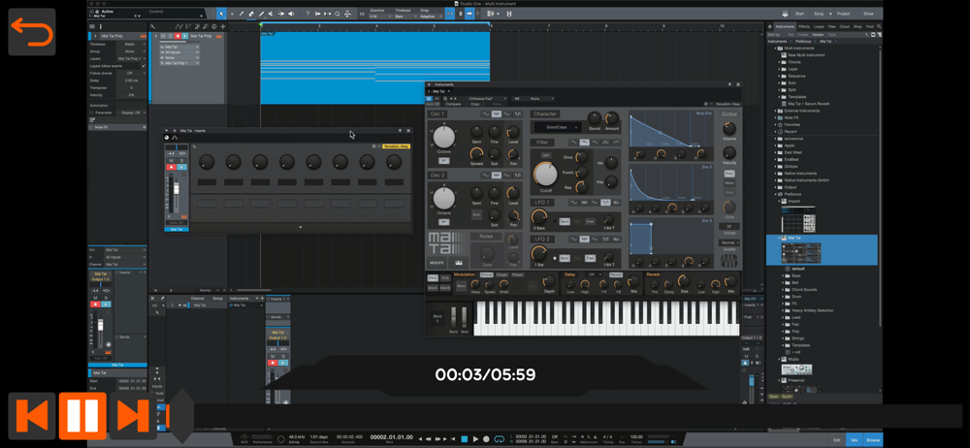Viewport: 970px width, 448px height.
Task: Open the Files tab in browser
Action: point(832,26)
